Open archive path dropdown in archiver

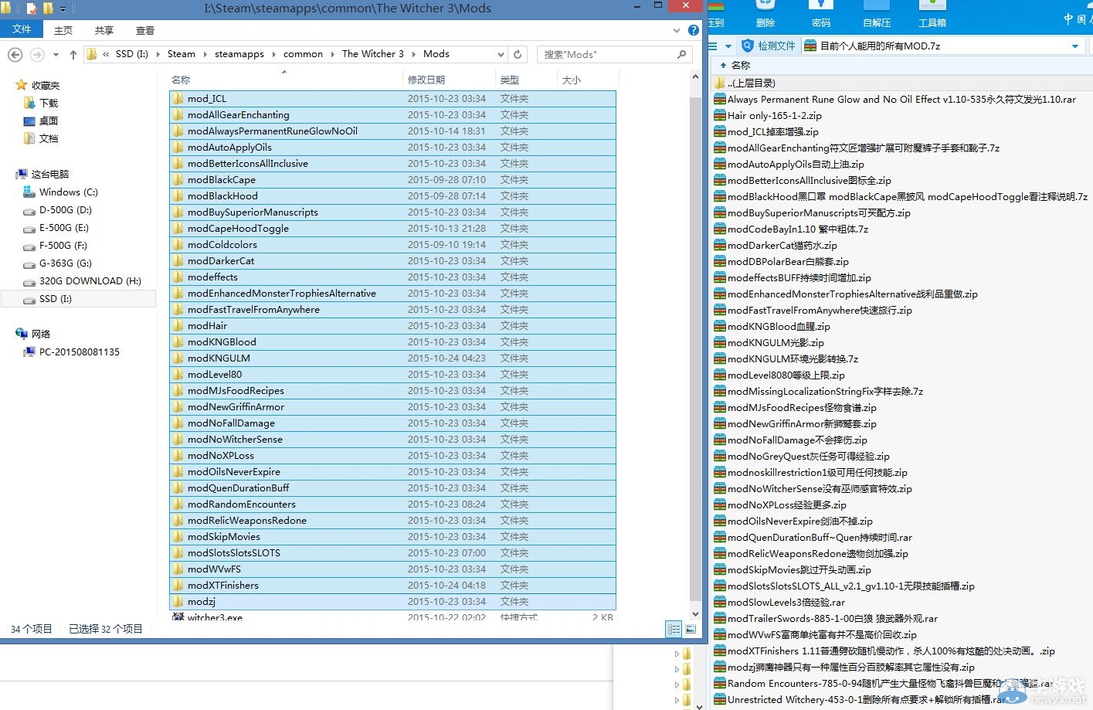tap(1074, 46)
